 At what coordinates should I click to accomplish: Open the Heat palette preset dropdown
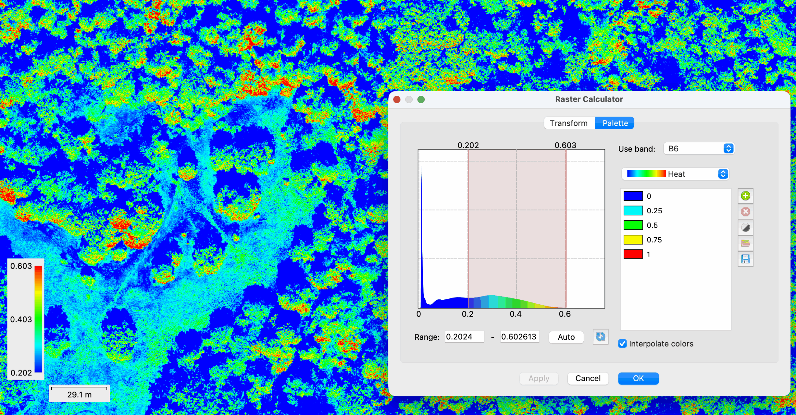point(675,174)
